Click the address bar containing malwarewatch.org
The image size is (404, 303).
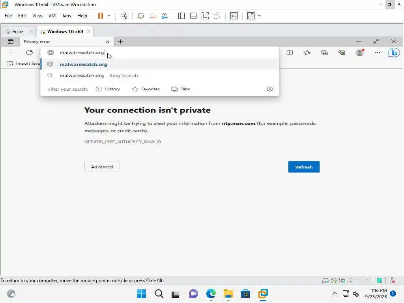click(x=160, y=52)
